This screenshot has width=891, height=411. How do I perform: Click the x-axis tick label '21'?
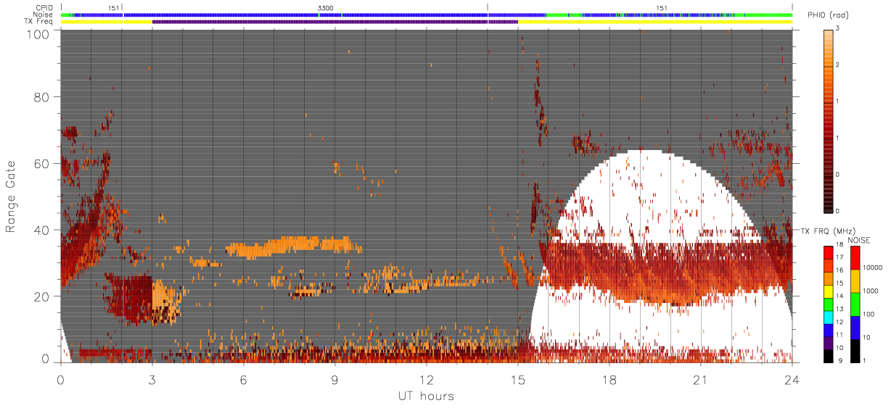pyautogui.click(x=700, y=379)
